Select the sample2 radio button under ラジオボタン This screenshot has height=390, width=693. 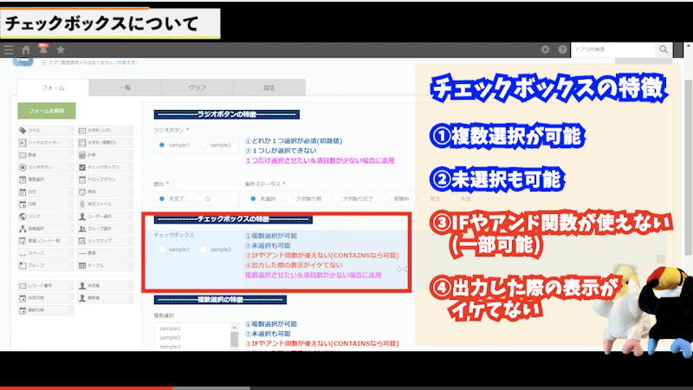click(204, 145)
